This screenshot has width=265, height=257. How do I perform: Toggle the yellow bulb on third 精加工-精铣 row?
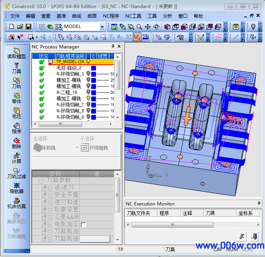(88, 98)
